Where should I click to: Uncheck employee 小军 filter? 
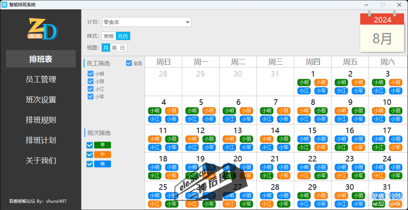[x=90, y=96]
